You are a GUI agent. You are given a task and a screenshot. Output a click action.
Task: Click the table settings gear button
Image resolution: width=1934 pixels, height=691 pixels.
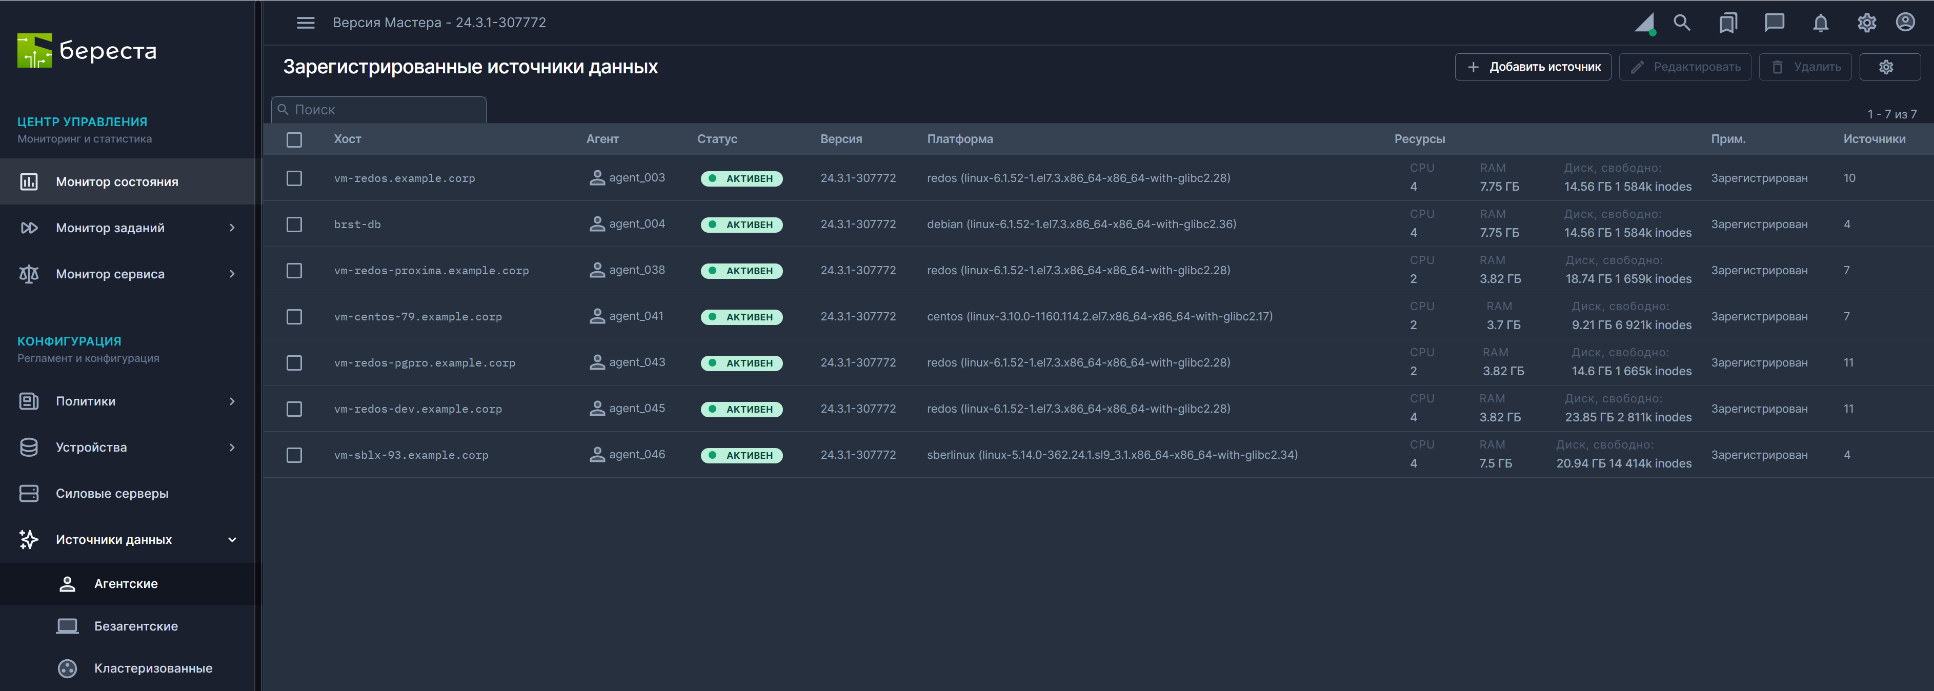click(x=1889, y=67)
